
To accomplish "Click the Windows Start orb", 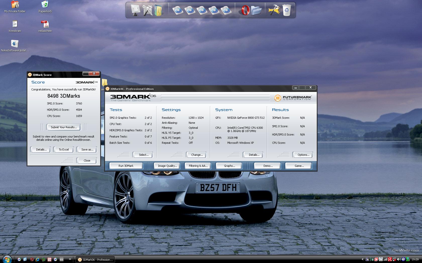I will click(x=7, y=259).
